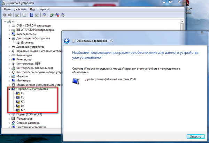This screenshot has height=143, width=209.
Task: Collapse Переносные устройства node arrow
Action: coord(9,89)
